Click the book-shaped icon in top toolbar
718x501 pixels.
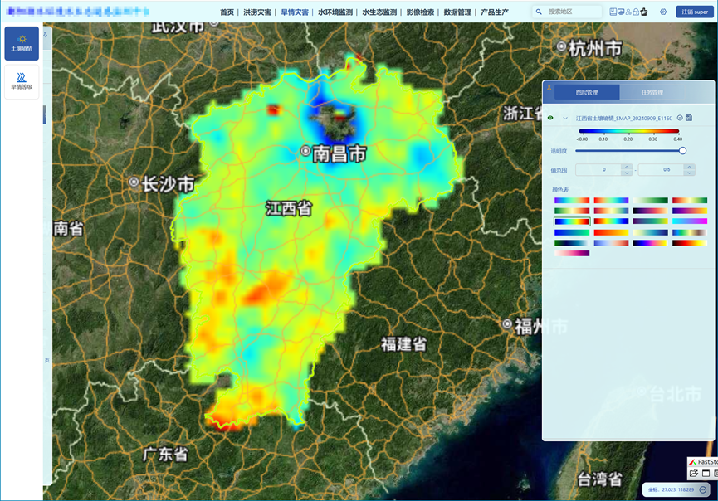click(x=613, y=12)
